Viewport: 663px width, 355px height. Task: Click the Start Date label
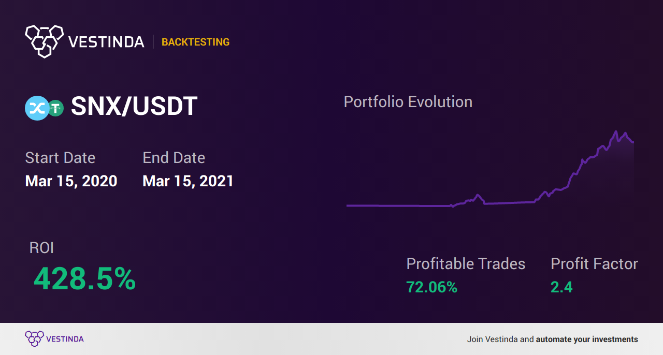[60, 158]
